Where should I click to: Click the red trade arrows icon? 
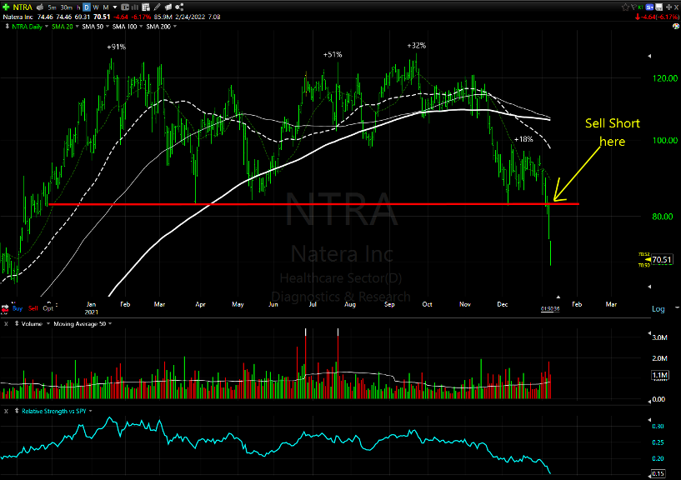(5, 308)
